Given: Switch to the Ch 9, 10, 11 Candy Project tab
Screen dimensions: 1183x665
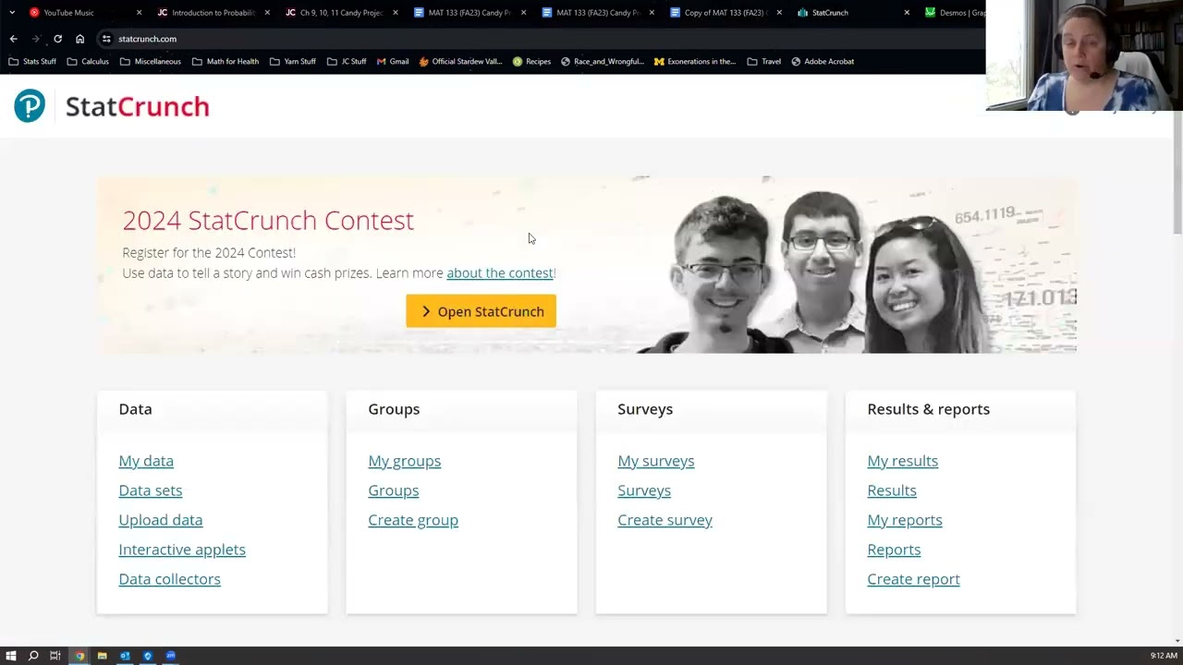Looking at the screenshot, I should (x=341, y=13).
